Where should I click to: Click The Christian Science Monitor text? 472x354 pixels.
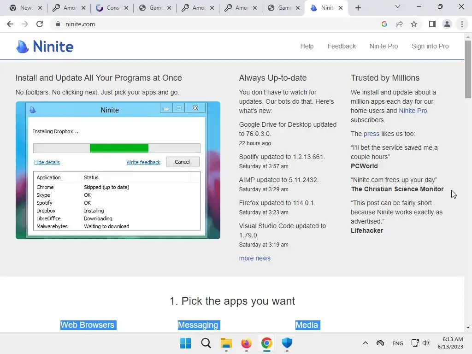[x=397, y=189]
